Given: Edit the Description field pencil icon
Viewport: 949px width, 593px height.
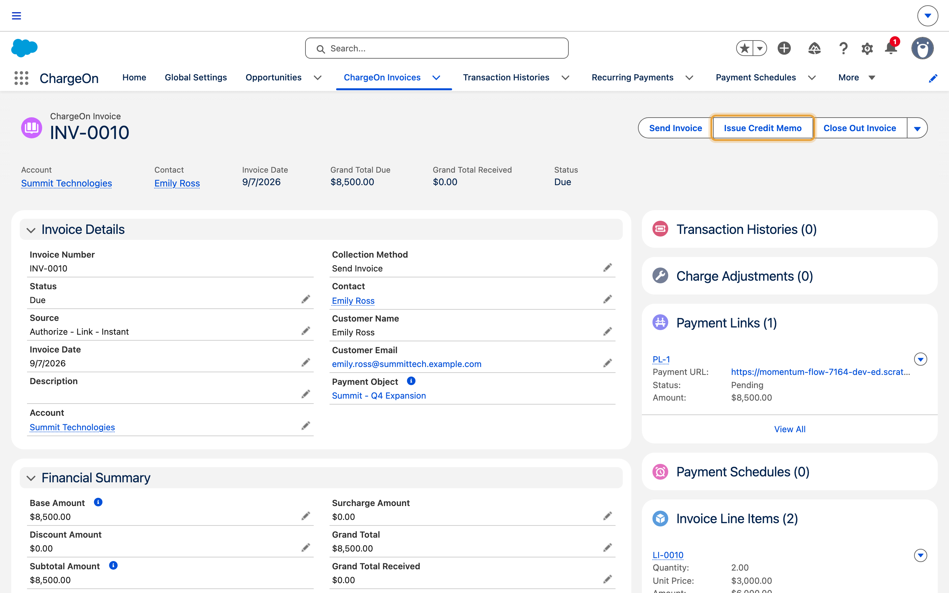Looking at the screenshot, I should tap(305, 394).
